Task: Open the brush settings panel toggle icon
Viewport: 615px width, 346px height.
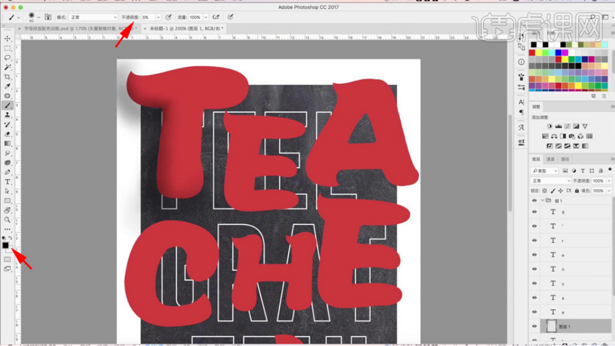Action: 48,17
